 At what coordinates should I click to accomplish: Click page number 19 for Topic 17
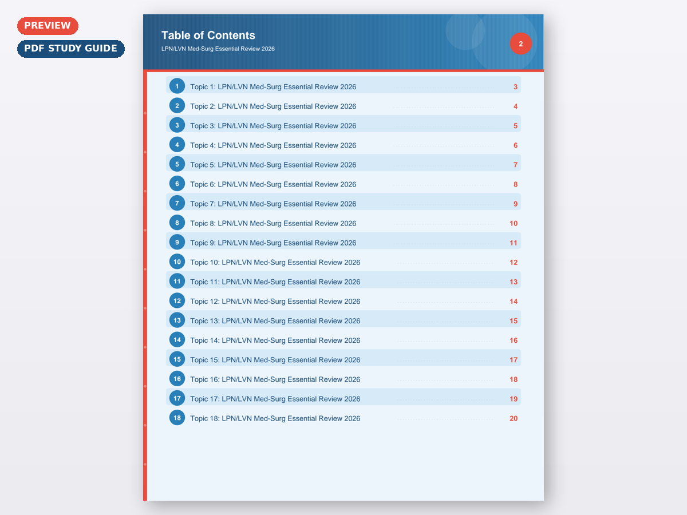point(514,399)
